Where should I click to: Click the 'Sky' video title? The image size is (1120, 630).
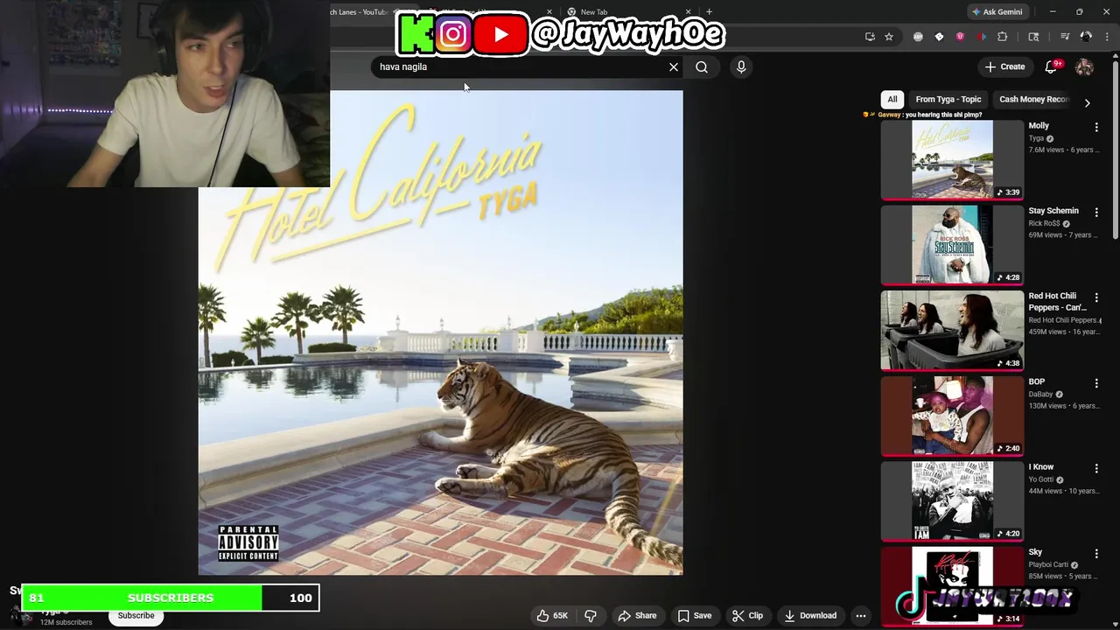point(1035,552)
